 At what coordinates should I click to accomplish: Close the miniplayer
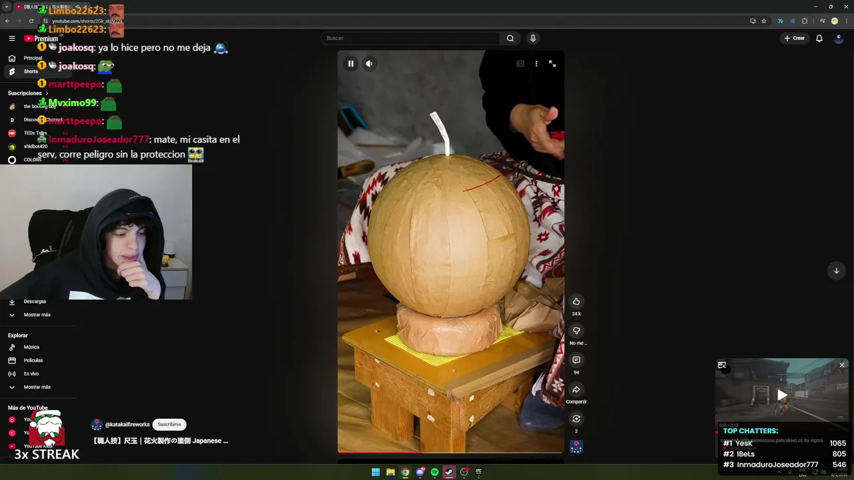click(x=842, y=365)
